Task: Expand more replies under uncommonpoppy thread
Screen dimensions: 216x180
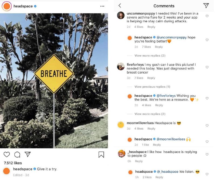Action: (150, 56)
